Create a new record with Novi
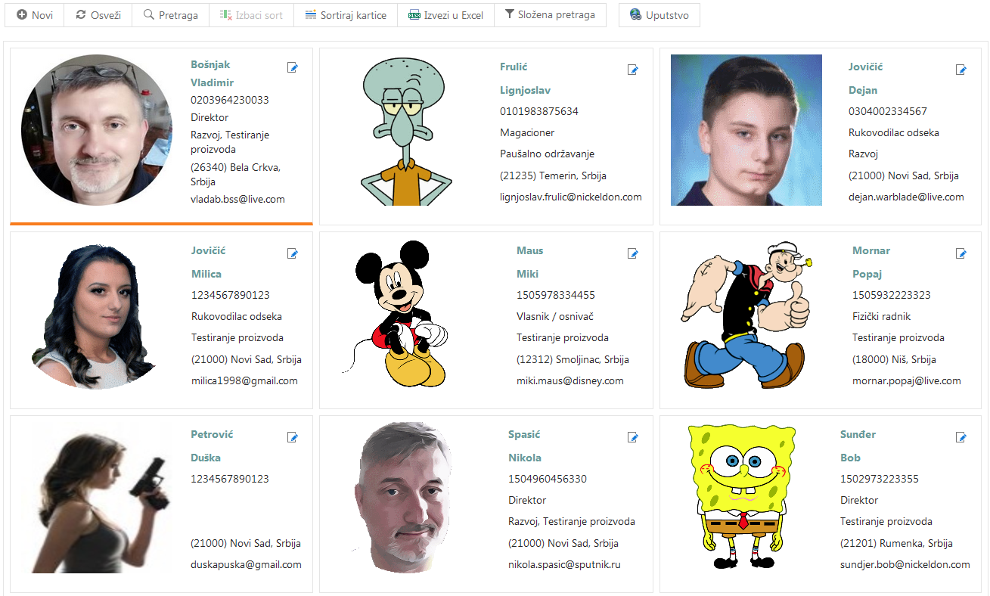The height and width of the screenshot is (596, 990). point(35,15)
